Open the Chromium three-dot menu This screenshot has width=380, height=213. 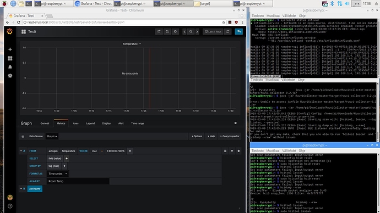pyautogui.click(x=242, y=22)
